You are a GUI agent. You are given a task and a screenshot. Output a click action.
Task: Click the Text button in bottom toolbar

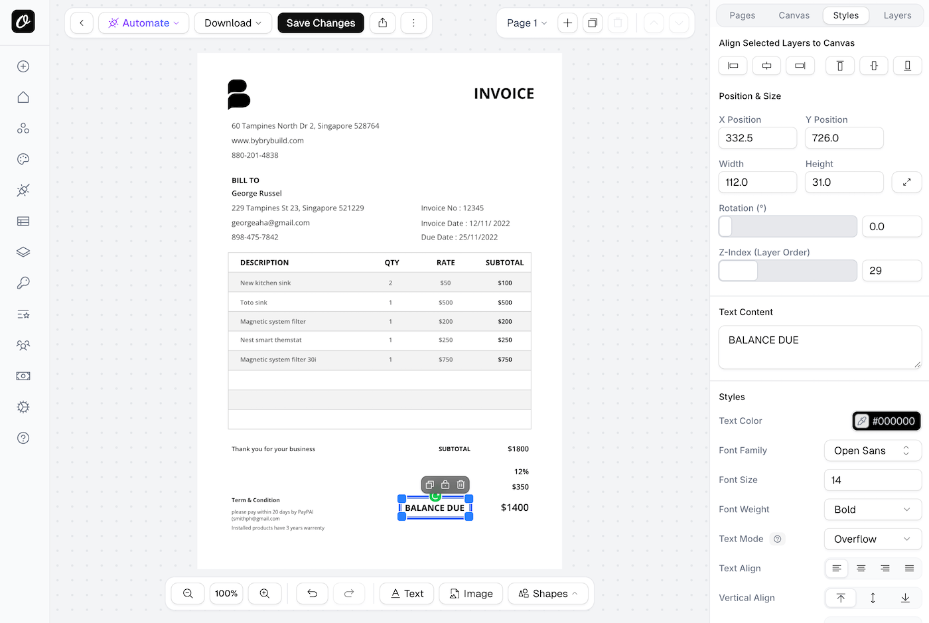click(x=407, y=593)
